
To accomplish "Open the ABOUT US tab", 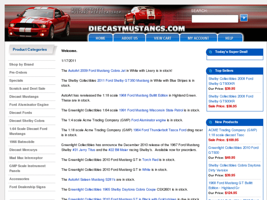I will tap(129, 38).
